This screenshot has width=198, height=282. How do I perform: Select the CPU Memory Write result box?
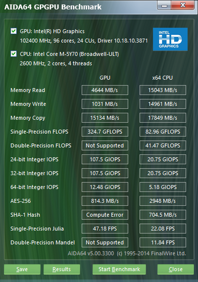point(163,104)
